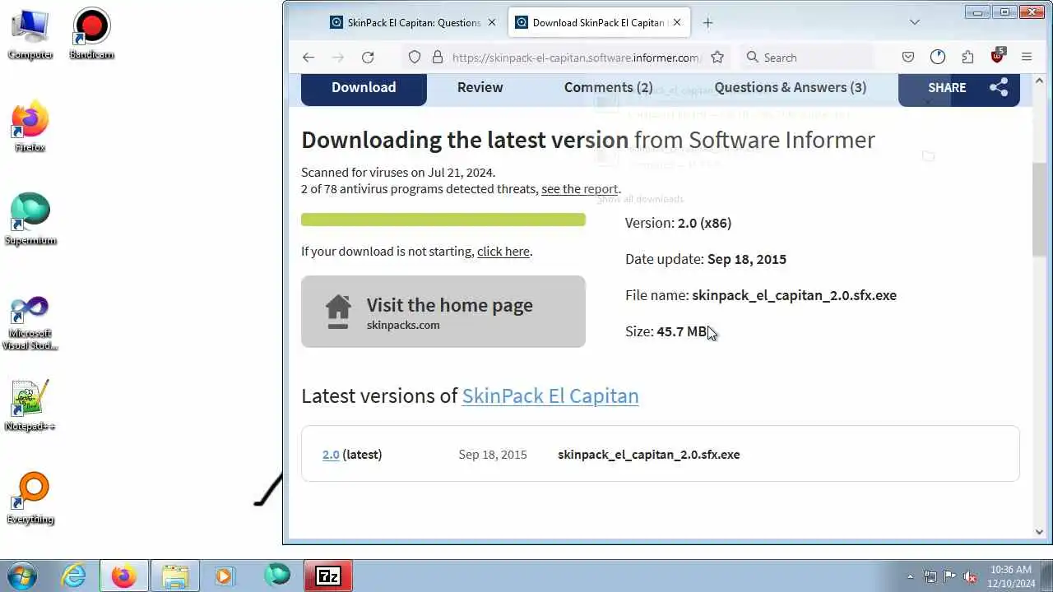Viewport: 1053px width, 592px height.
Task: Click the SHARE button
Action: tap(959, 88)
